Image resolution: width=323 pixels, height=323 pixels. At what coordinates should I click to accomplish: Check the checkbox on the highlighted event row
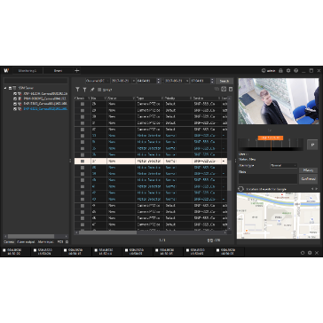click(83, 161)
